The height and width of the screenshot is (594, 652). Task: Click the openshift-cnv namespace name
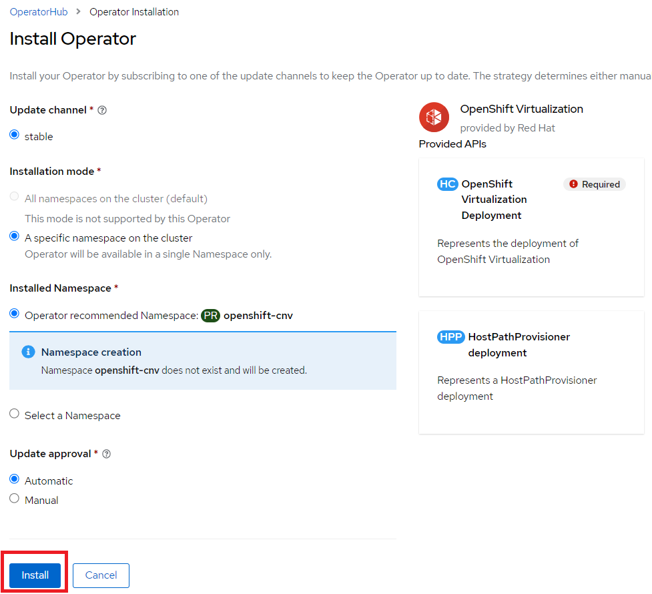(258, 316)
